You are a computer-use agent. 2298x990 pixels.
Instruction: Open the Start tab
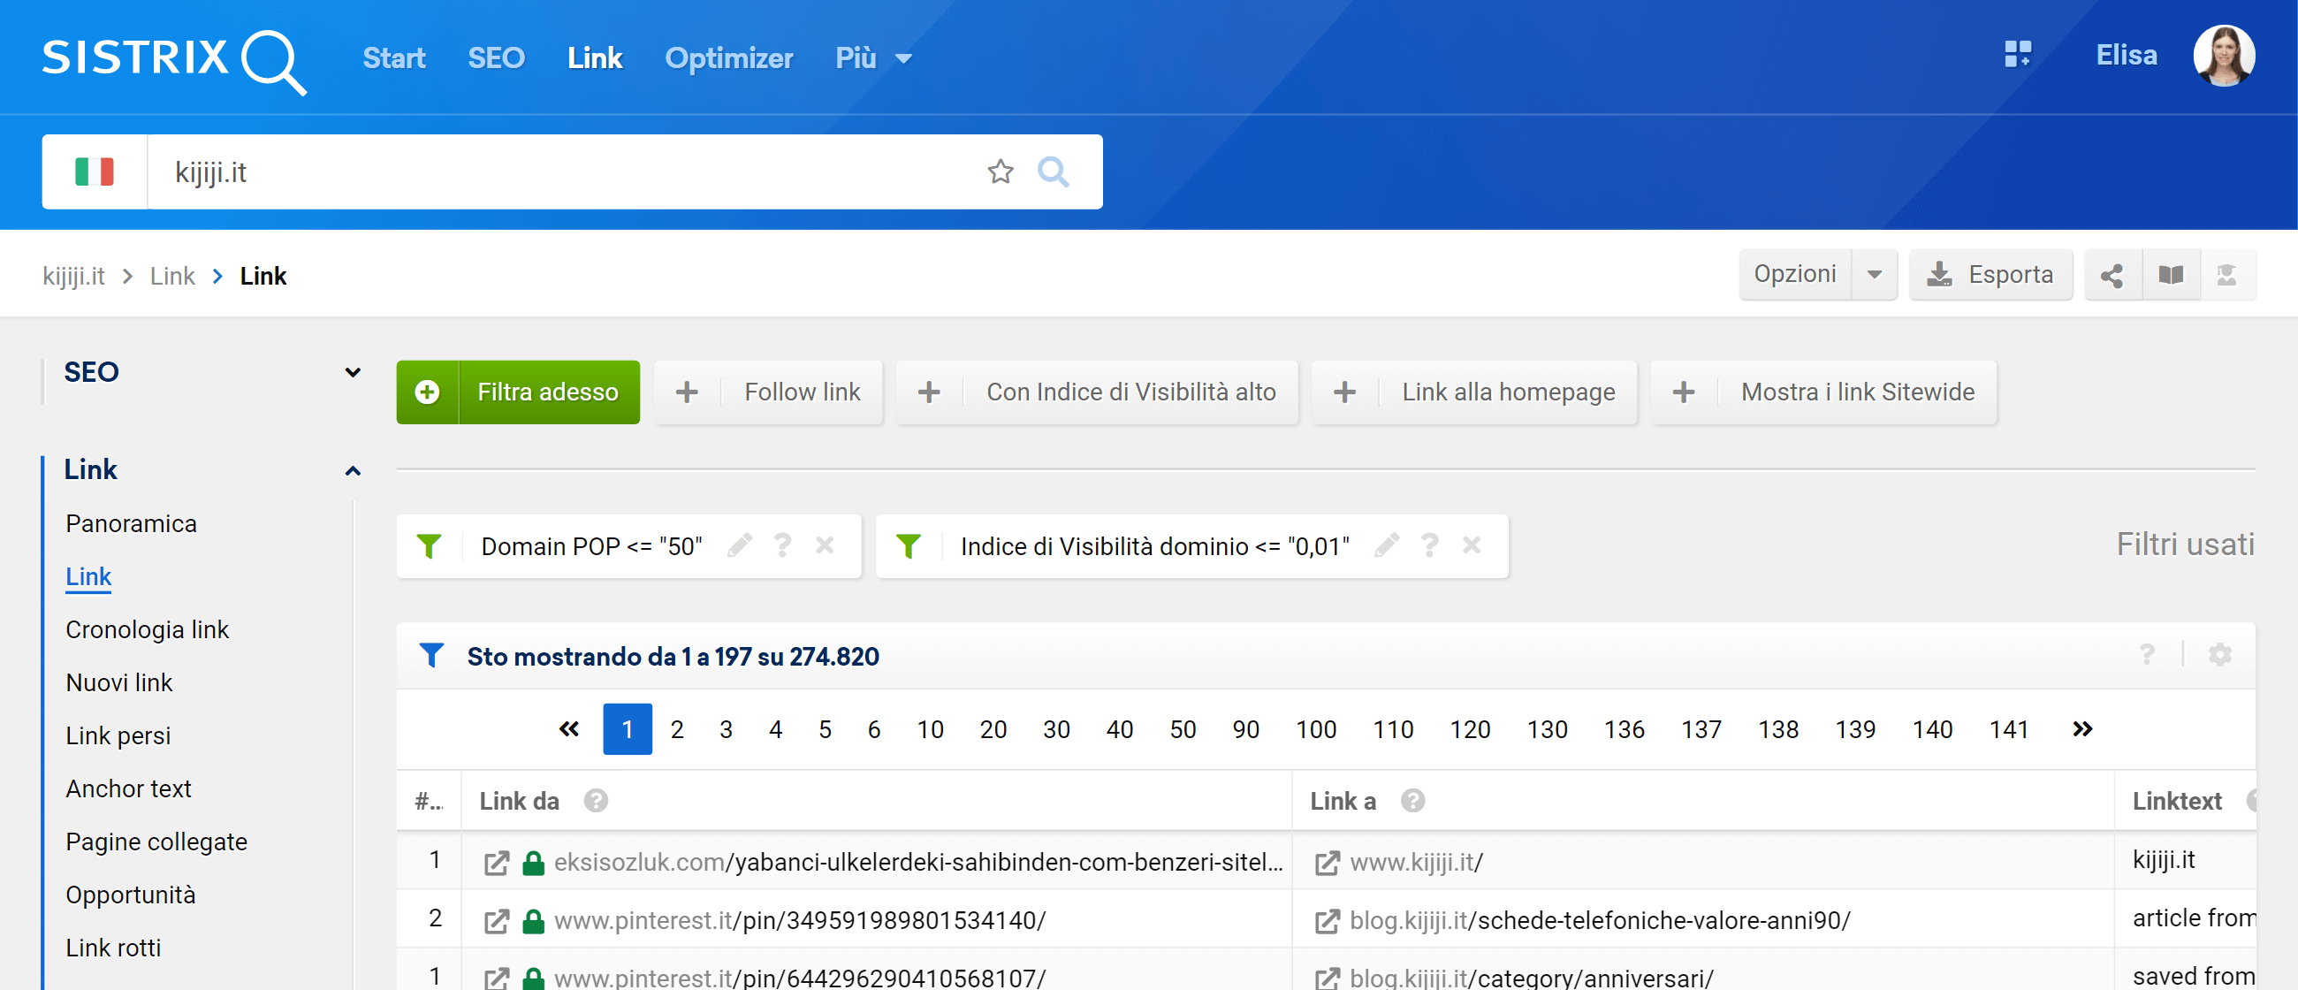point(393,58)
